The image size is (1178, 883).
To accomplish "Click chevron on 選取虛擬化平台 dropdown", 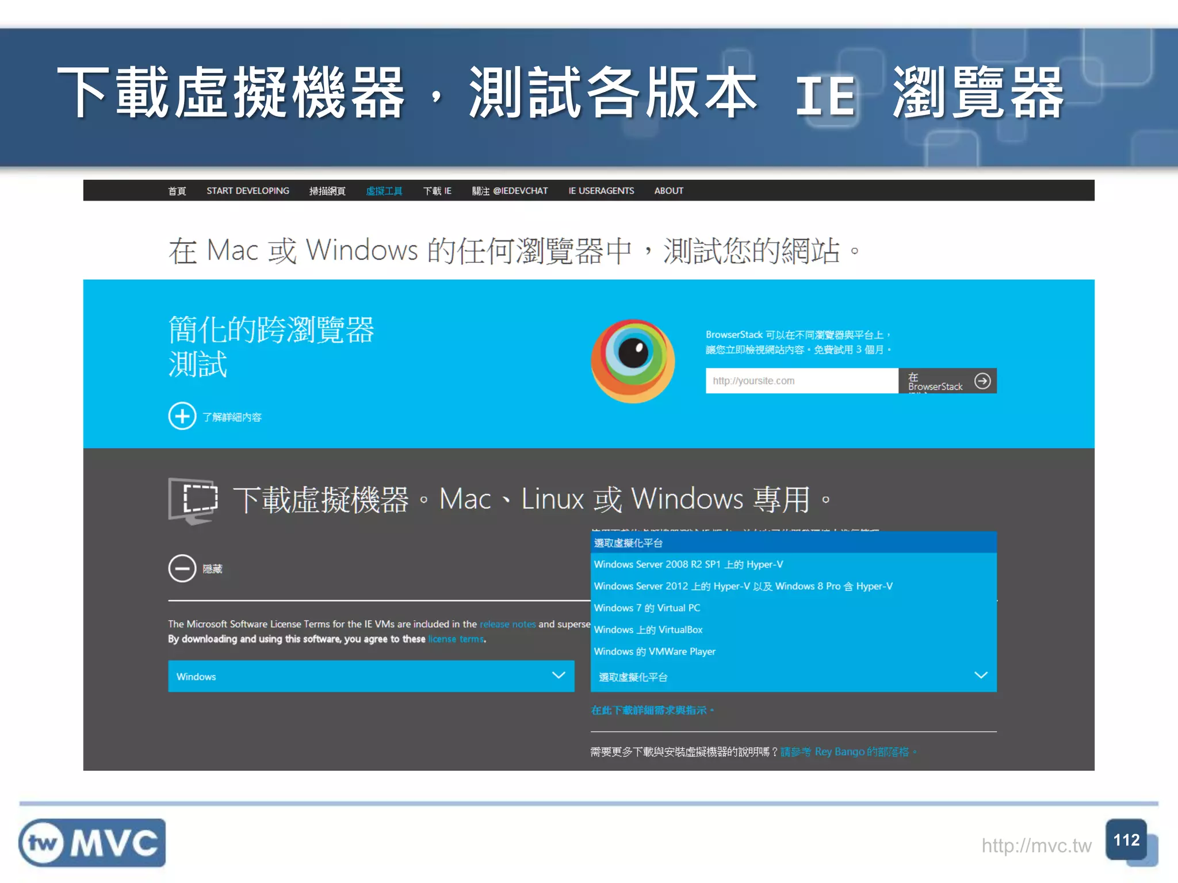I will 981,675.
